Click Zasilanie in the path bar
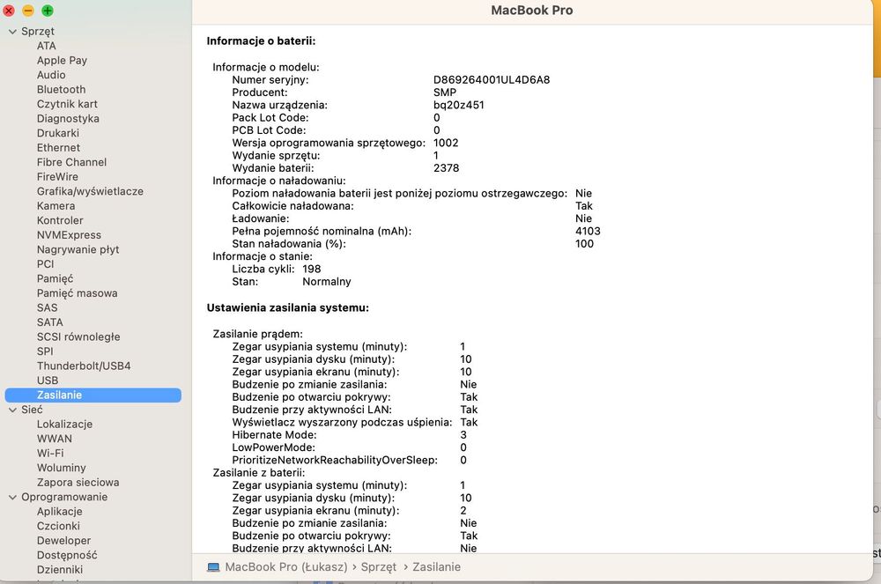The height and width of the screenshot is (584, 881). pyautogui.click(x=437, y=568)
